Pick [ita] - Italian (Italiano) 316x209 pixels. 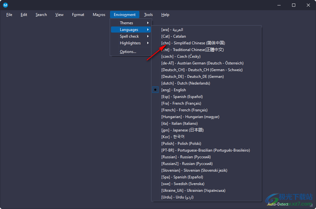click(206, 123)
